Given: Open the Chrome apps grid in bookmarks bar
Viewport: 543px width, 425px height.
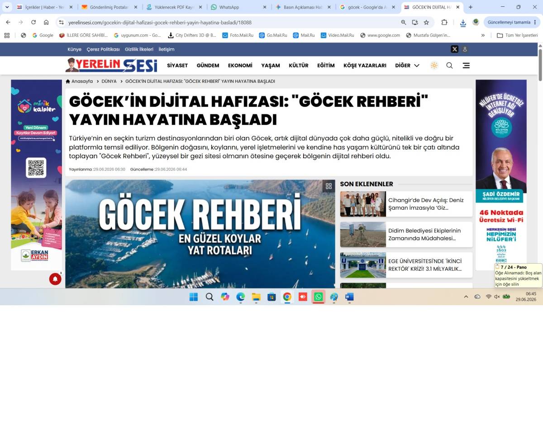Looking at the screenshot, I should pos(6,35).
